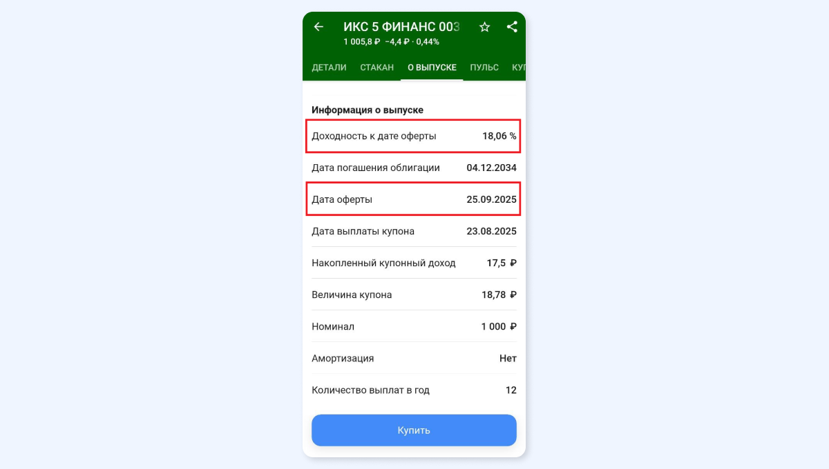
Task: Tap the share icon in header
Action: 512,27
